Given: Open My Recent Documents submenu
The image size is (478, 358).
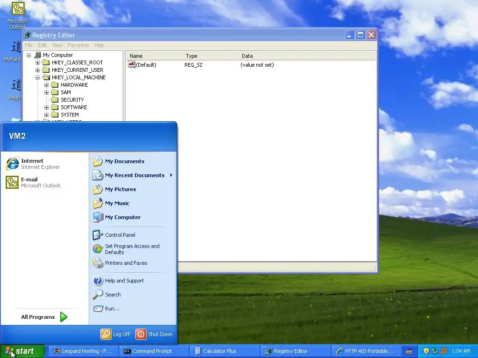Looking at the screenshot, I should coord(133,175).
